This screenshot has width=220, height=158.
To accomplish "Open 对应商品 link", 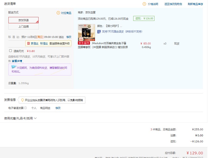I will coord(66,13).
